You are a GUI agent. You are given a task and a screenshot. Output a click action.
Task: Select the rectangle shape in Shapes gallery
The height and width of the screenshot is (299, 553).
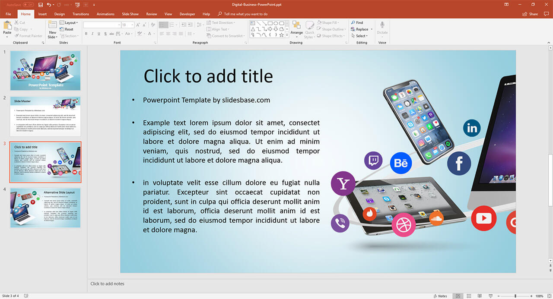click(270, 23)
